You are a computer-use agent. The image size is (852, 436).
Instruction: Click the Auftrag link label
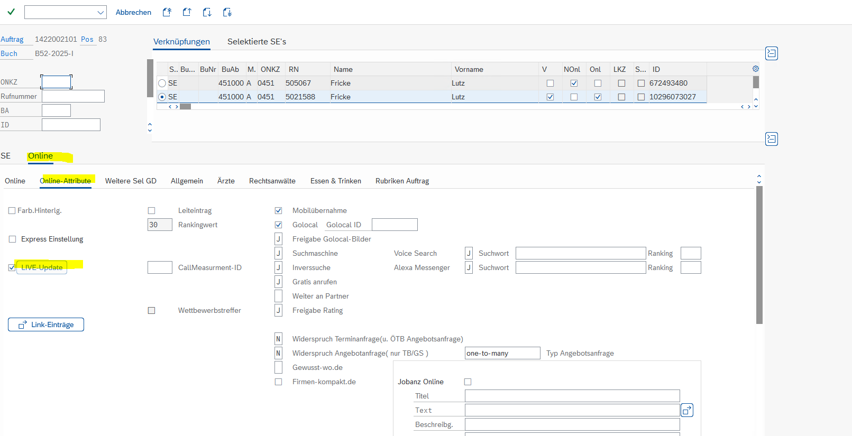pyautogui.click(x=12, y=40)
